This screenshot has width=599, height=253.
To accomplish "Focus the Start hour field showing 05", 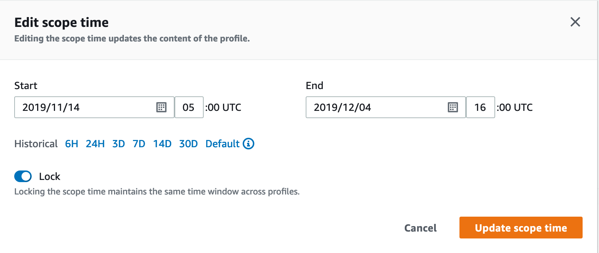I will tap(189, 107).
